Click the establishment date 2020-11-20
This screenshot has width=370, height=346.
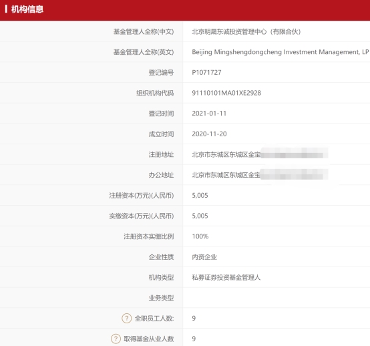209,134
